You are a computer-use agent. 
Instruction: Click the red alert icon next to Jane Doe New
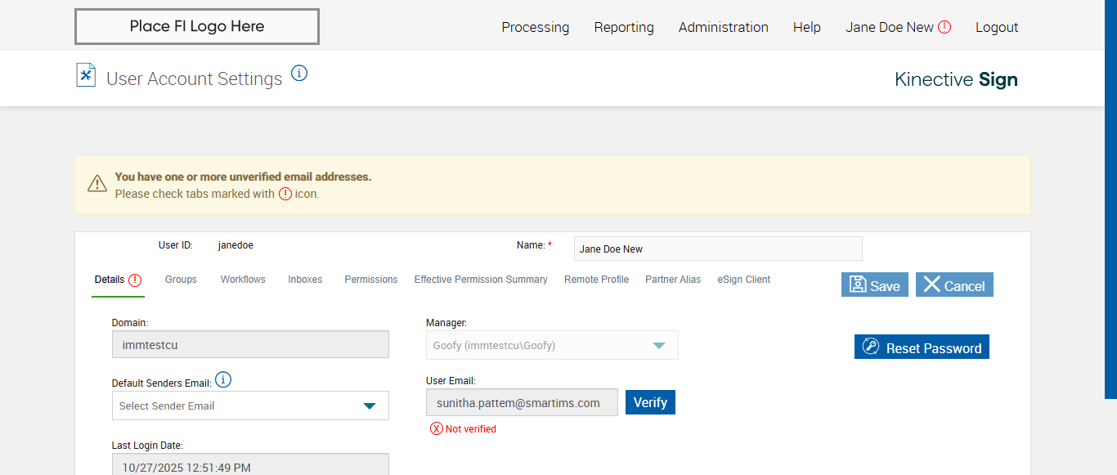coord(944,27)
